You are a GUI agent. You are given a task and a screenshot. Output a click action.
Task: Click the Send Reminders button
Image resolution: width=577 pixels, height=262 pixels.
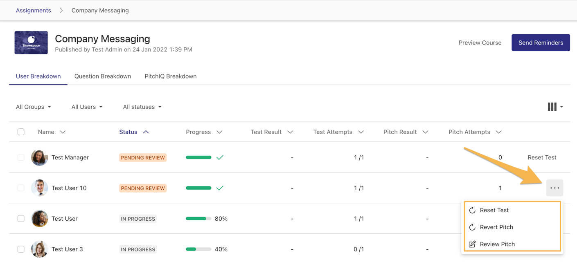[x=541, y=43]
